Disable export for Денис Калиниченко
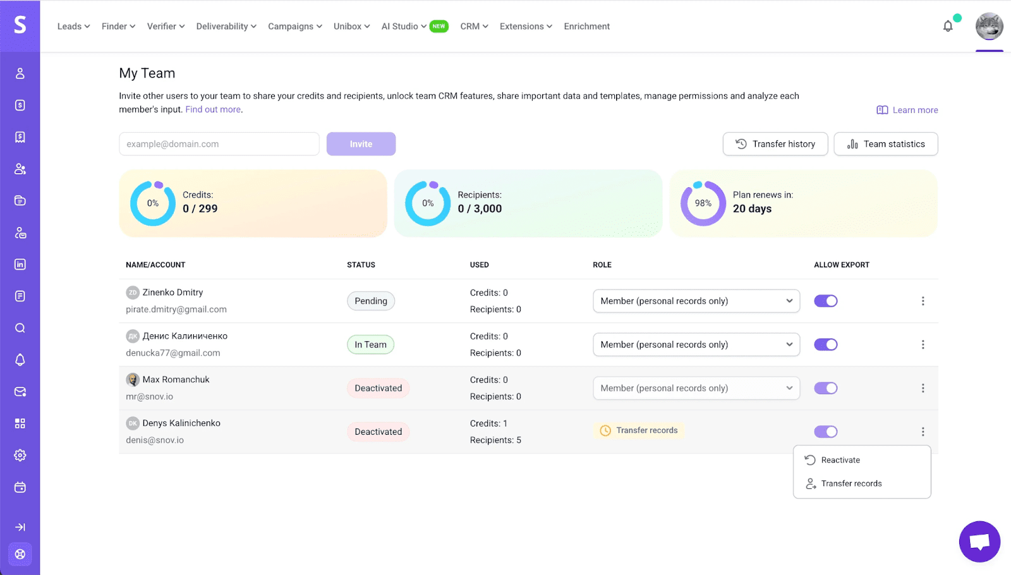Screen dimensions: 1011x575 [x=825, y=345]
